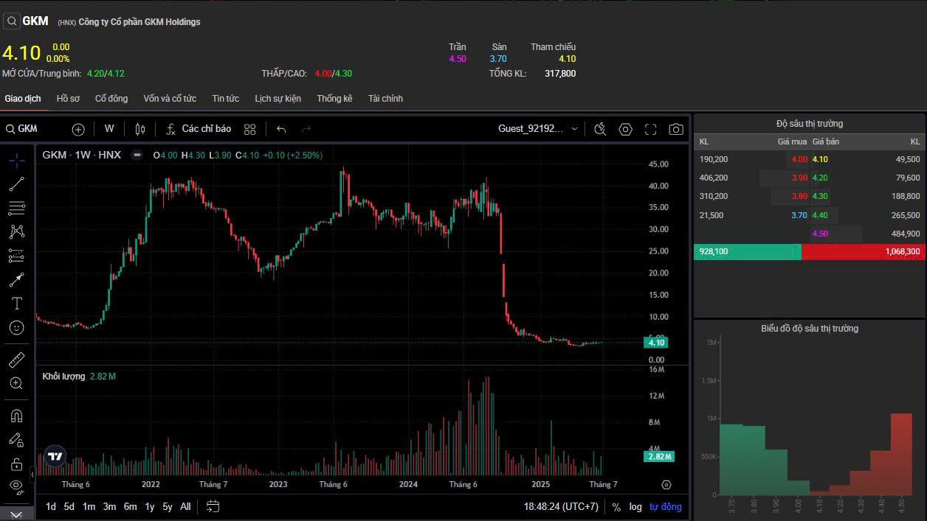
Task: Set chart range to 5d
Action: click(x=69, y=506)
